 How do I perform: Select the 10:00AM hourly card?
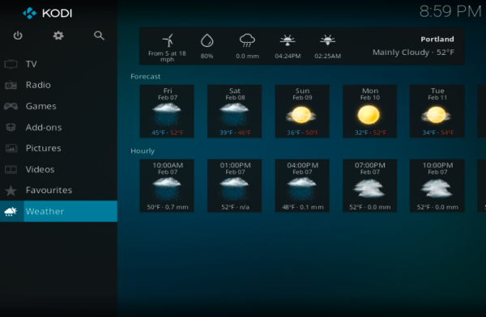[x=167, y=186]
